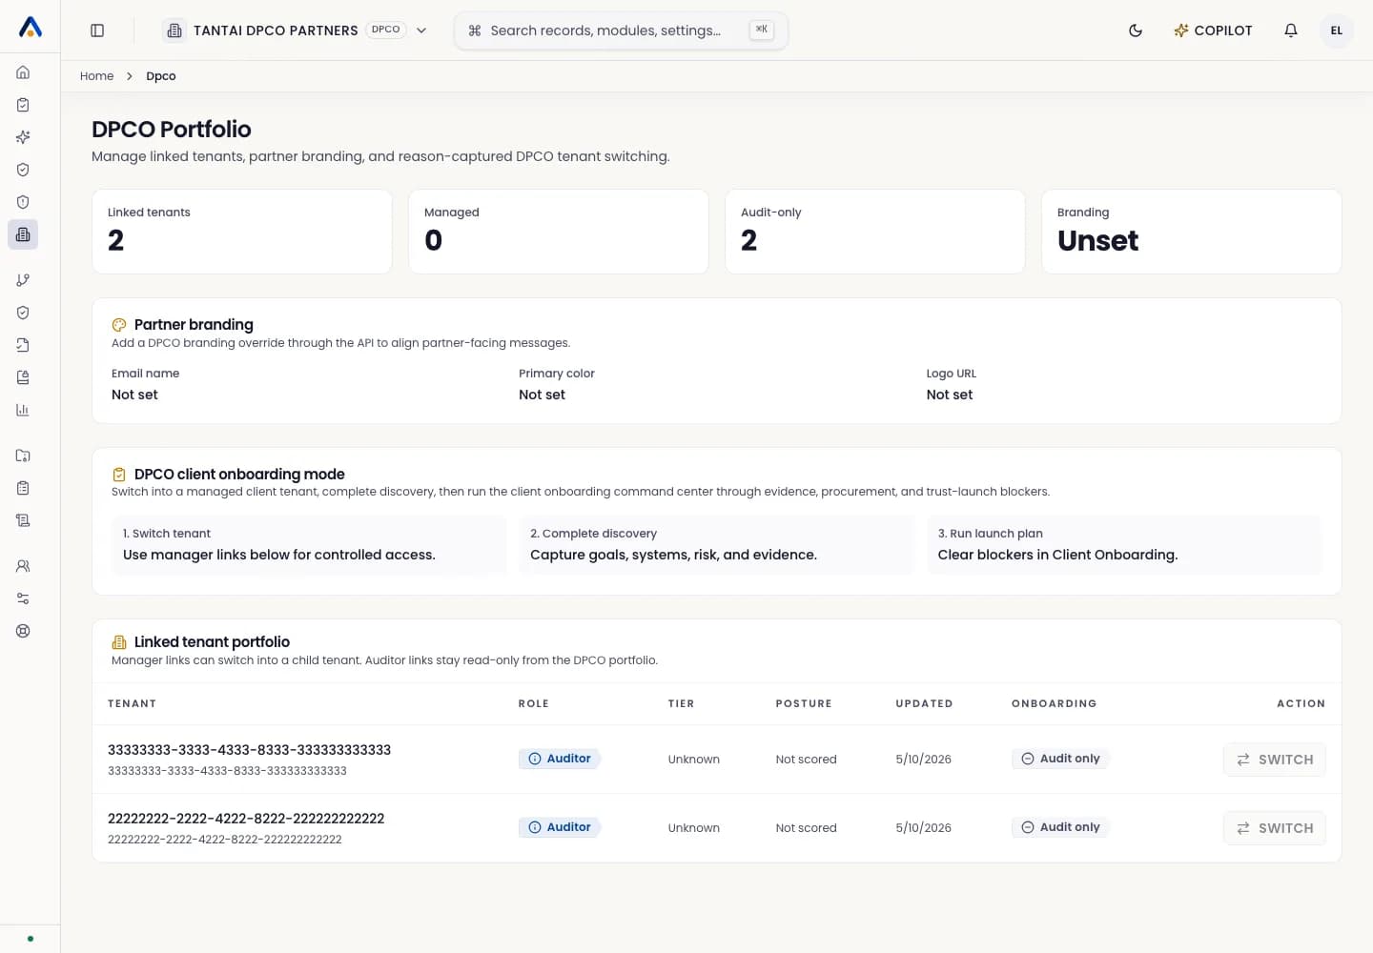
Task: Open notifications bell
Action: tap(1291, 30)
